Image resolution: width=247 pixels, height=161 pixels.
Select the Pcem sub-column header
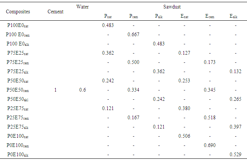coord(134,16)
